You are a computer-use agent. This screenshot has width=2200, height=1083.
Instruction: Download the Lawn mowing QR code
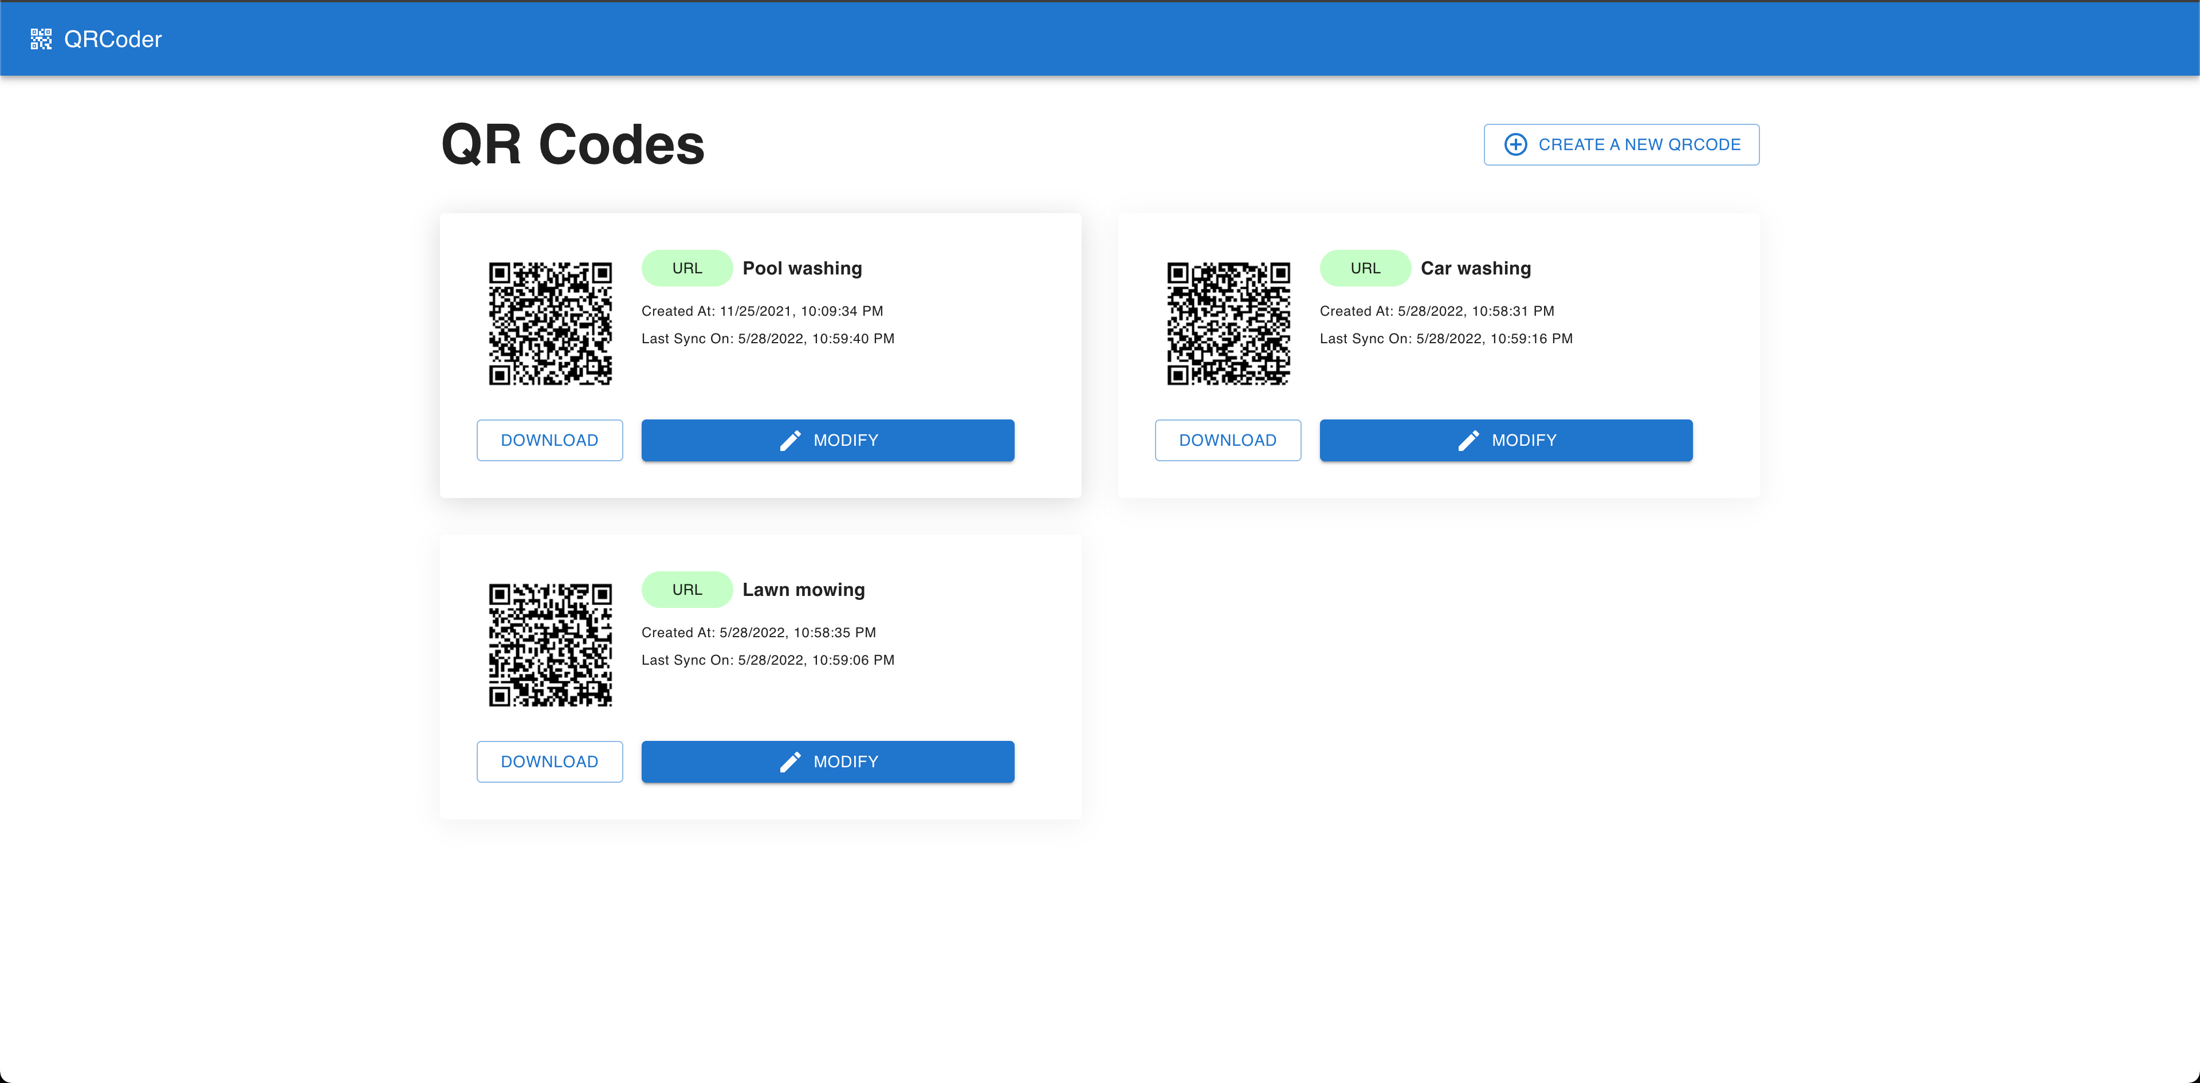point(549,761)
